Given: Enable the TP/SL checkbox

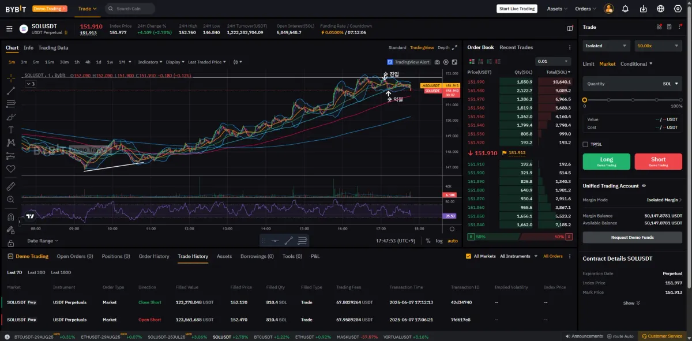Looking at the screenshot, I should 585,144.
